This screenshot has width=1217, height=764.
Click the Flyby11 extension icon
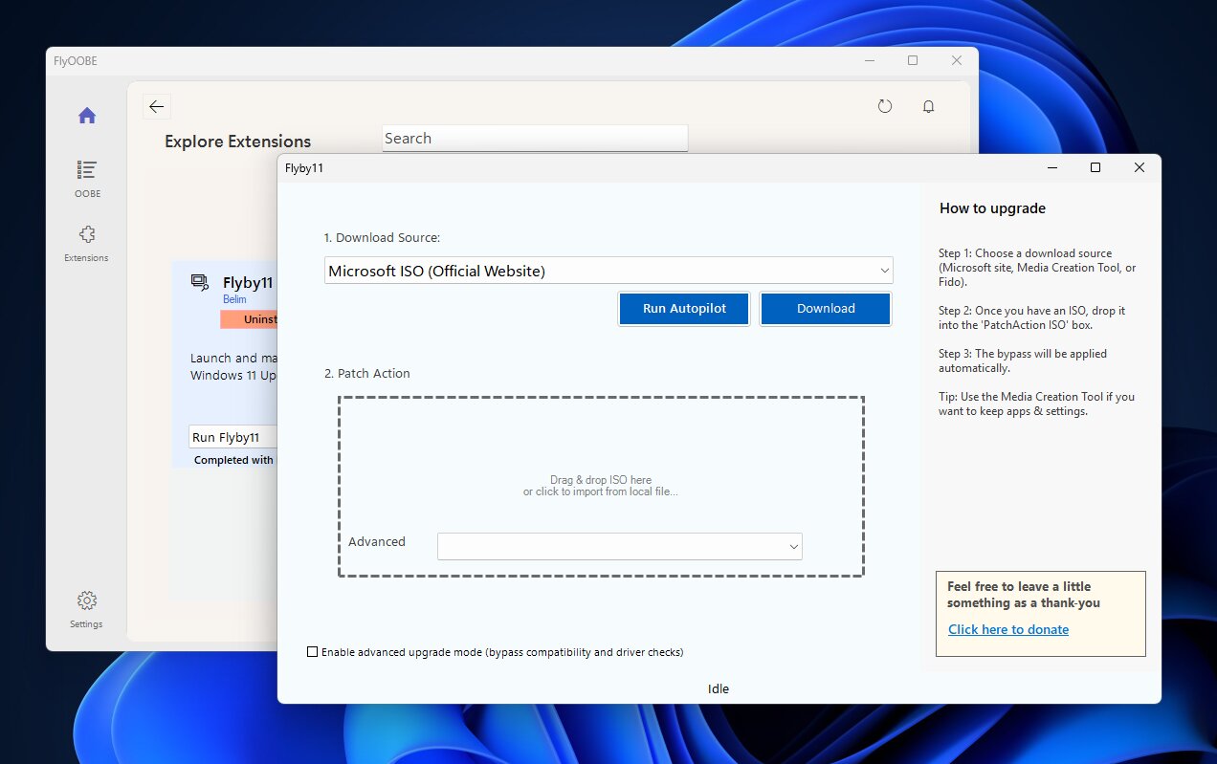(x=199, y=282)
